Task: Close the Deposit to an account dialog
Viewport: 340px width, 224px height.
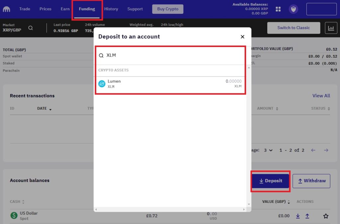Action: click(x=242, y=37)
